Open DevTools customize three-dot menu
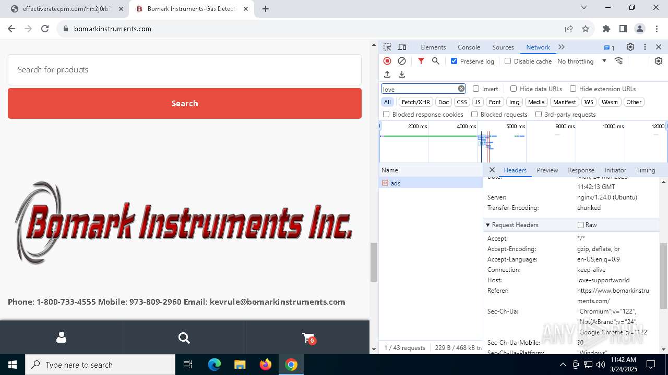The width and height of the screenshot is (668, 375). tap(645, 47)
